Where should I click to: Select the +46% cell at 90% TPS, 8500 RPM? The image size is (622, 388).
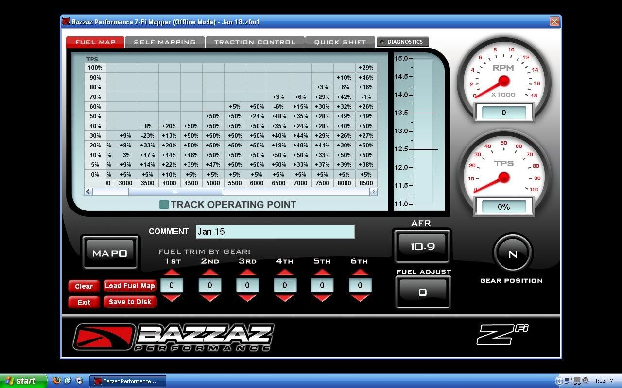click(x=366, y=78)
